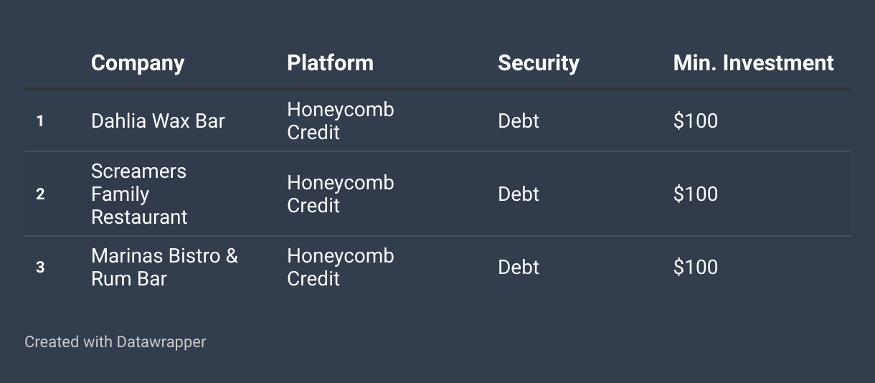Select $100 in the Screamers Family Restaurant row
875x383 pixels.
(x=695, y=194)
